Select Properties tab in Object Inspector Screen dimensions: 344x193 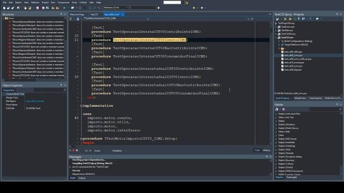point(9,90)
